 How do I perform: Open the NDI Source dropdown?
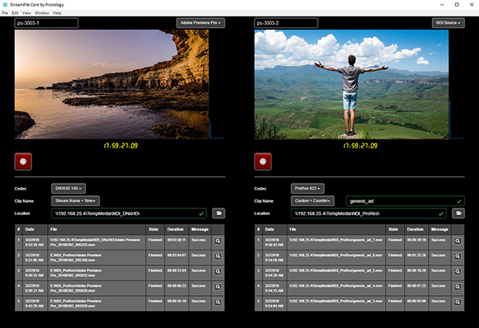(x=448, y=23)
